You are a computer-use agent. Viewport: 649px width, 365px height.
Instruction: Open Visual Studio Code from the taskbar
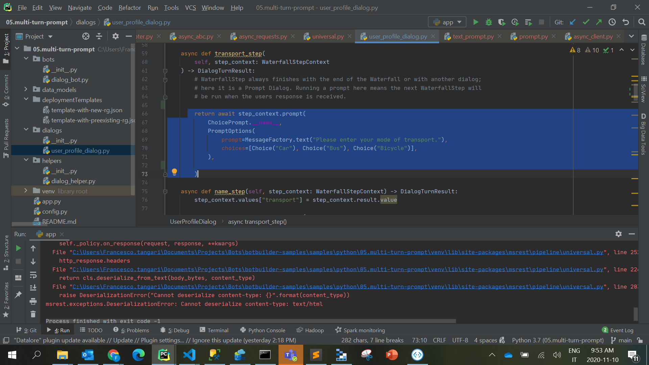(189, 355)
